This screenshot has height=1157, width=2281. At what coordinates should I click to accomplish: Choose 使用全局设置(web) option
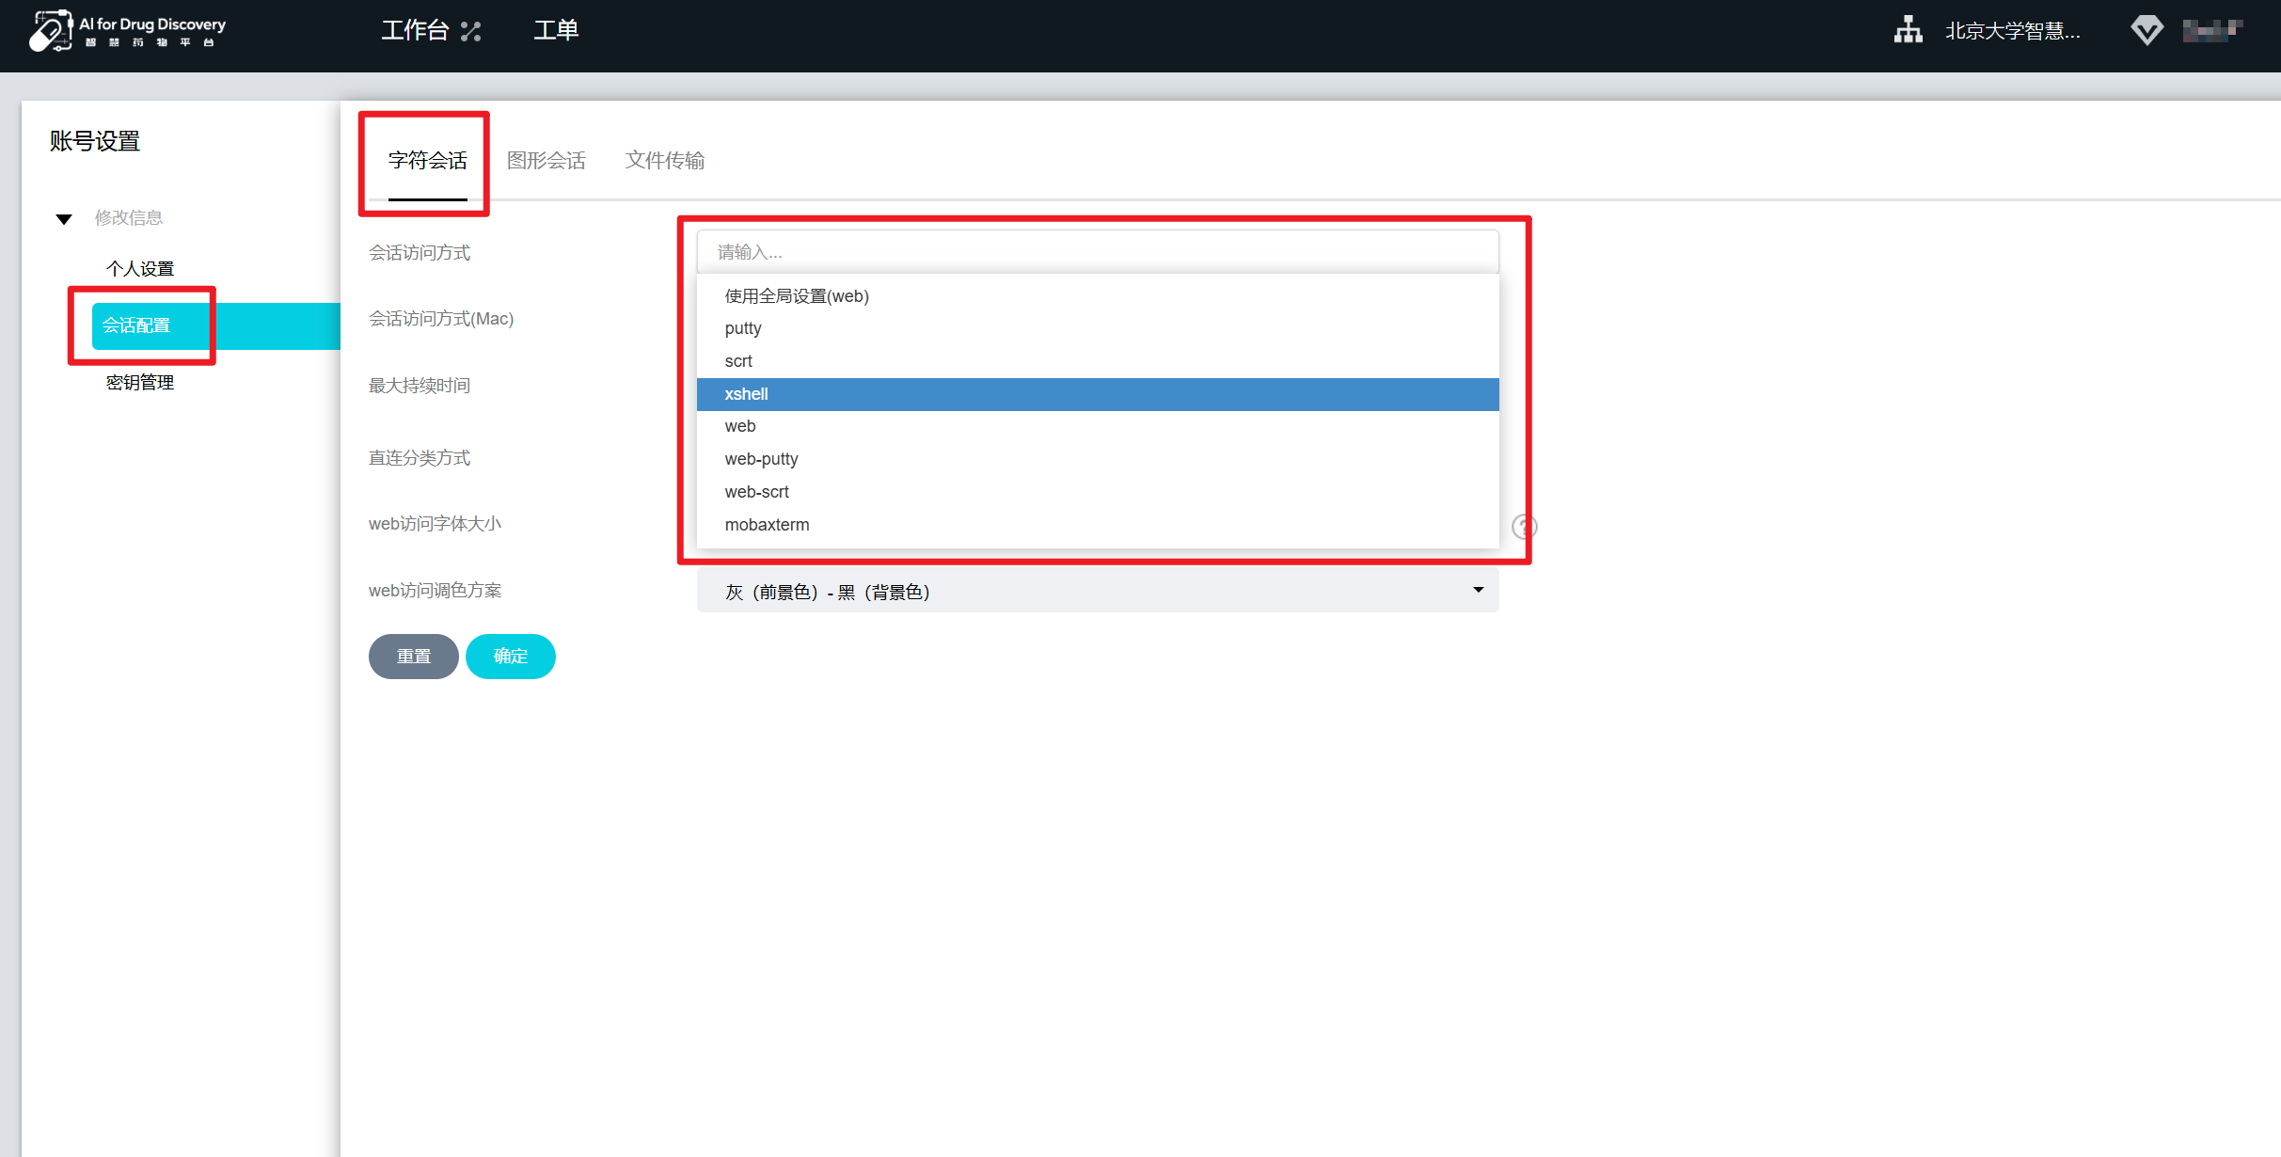click(1098, 296)
